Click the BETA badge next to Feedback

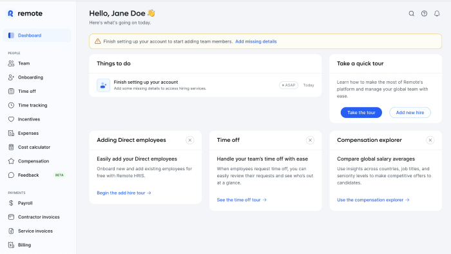[x=59, y=175]
